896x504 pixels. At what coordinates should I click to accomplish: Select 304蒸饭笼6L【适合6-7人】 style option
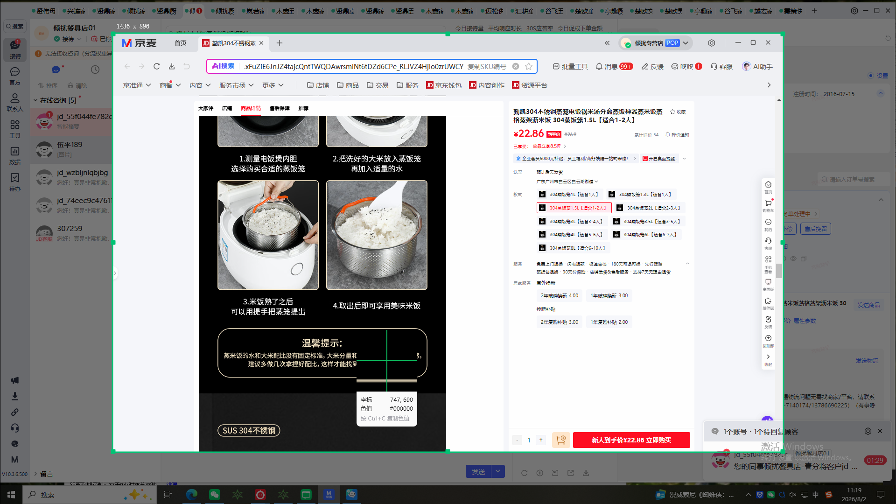point(646,235)
